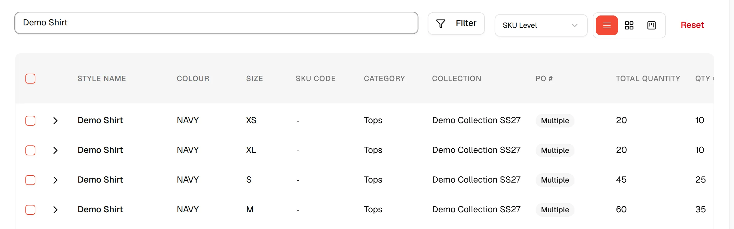
Task: Focus the Demo Shirt search field
Action: [x=216, y=23]
